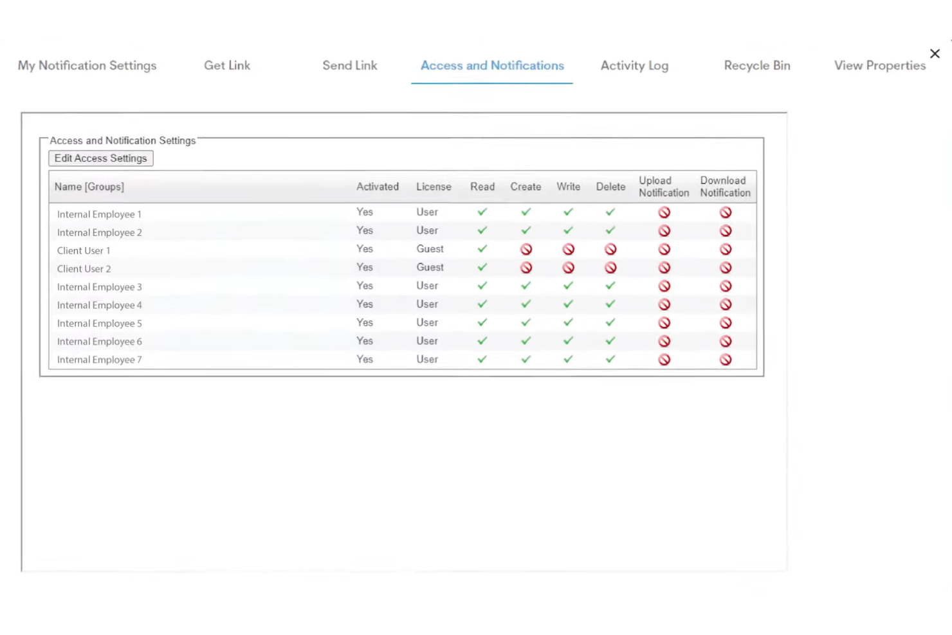Click Upload Notification icon for Internal Employee 5

664,322
